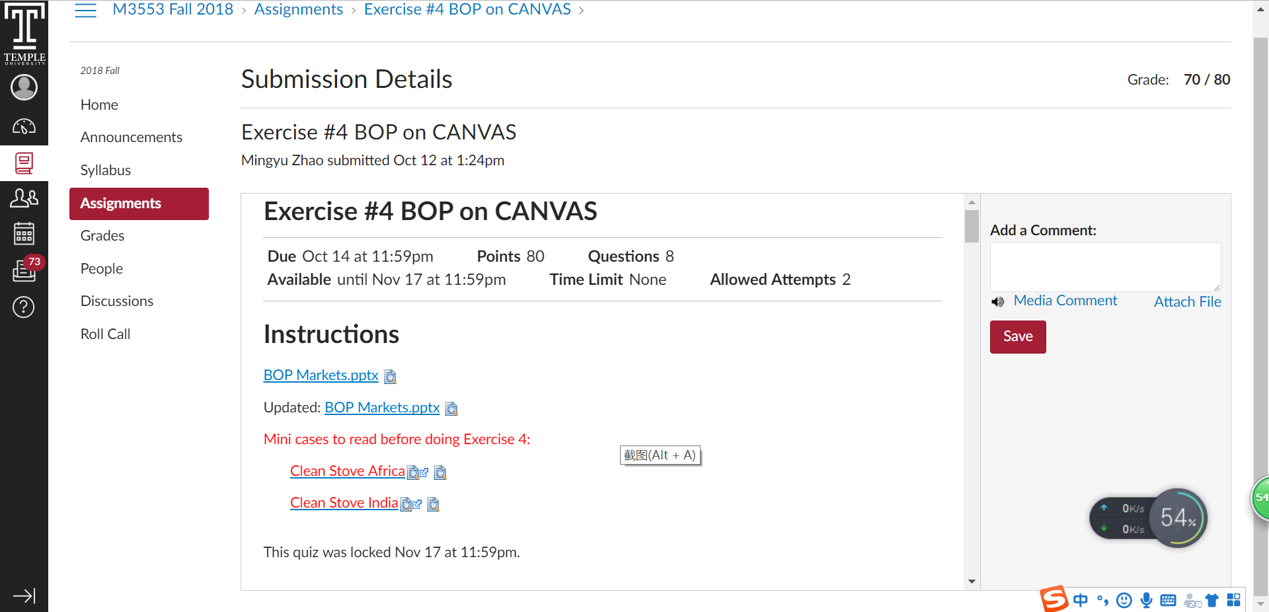Click the submission frame scroll down arrow
The image size is (1269, 612).
(x=972, y=582)
